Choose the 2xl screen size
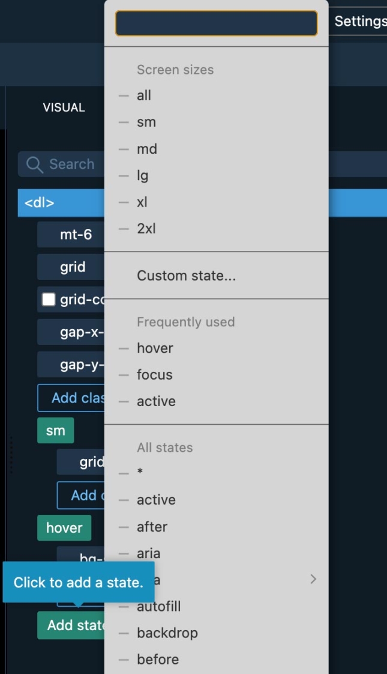 [x=146, y=228]
